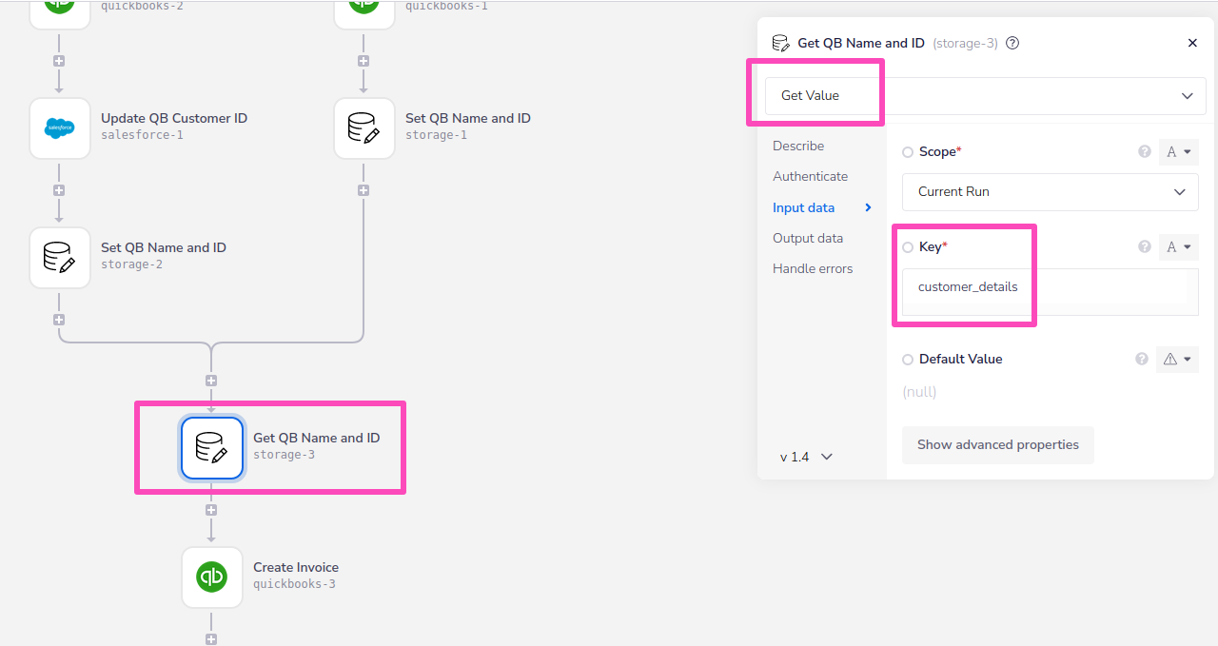The height and width of the screenshot is (646, 1218).
Task: Click the help icon beside Scope field
Action: pyautogui.click(x=1145, y=151)
